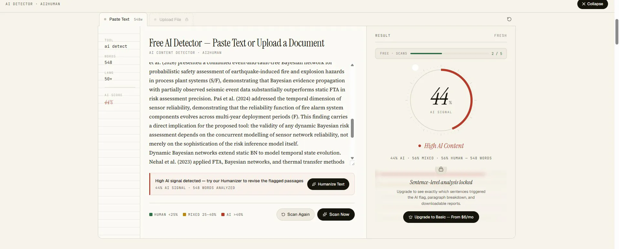Click the free scans progress bar
The image size is (619, 249).
click(x=449, y=54)
